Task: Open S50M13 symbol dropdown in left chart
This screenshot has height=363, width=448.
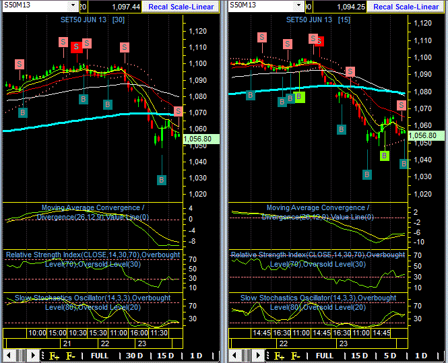Action: pyautogui.click(x=73, y=5)
